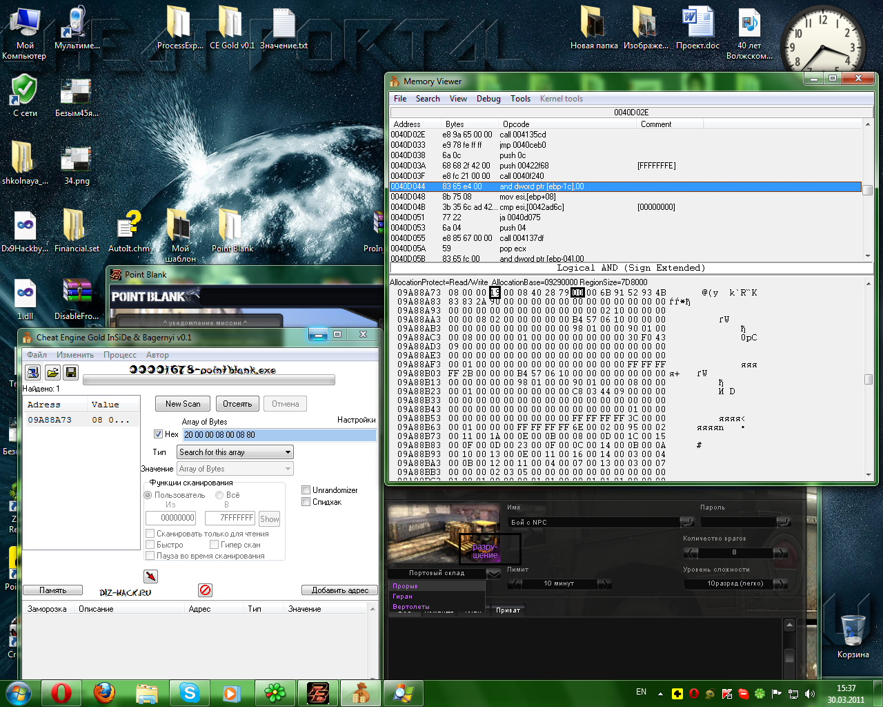
Task: Open the Корзина recycle bin icon
Action: click(x=853, y=635)
